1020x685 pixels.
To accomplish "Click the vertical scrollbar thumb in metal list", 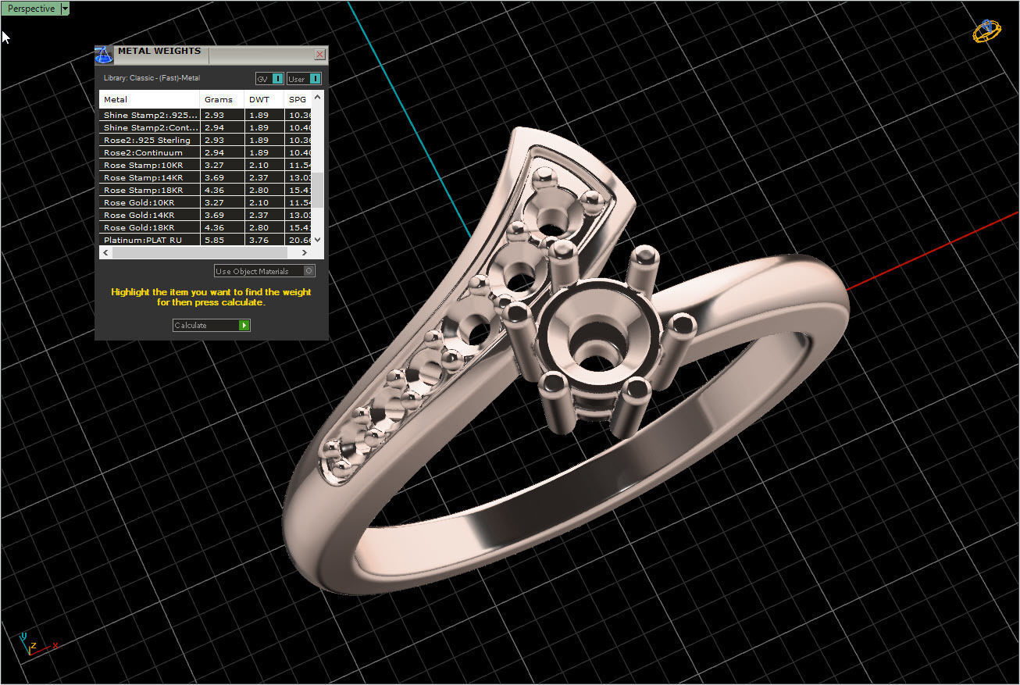I will [x=317, y=190].
